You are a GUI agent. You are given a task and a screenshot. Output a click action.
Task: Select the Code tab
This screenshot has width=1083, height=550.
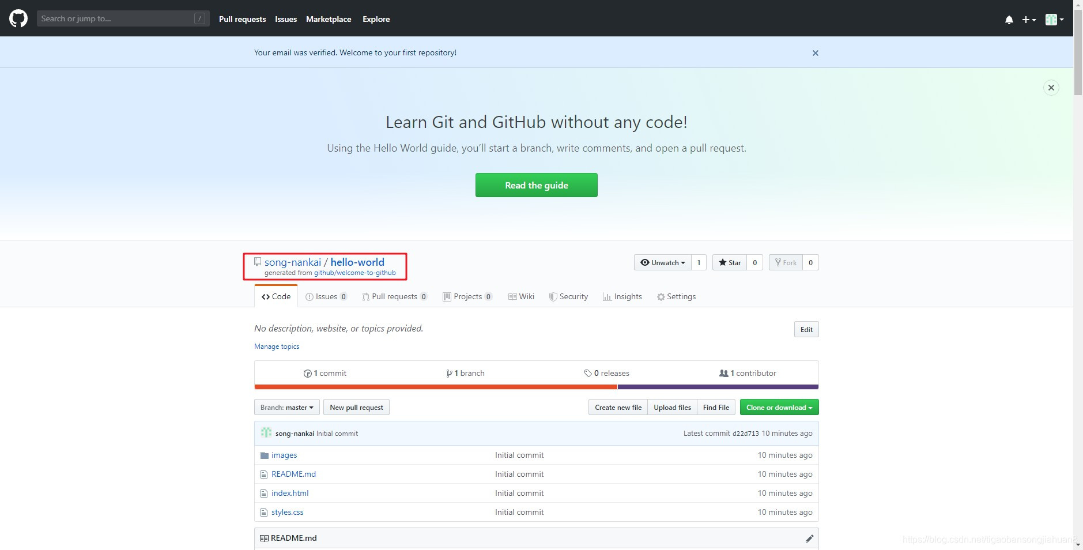point(276,296)
